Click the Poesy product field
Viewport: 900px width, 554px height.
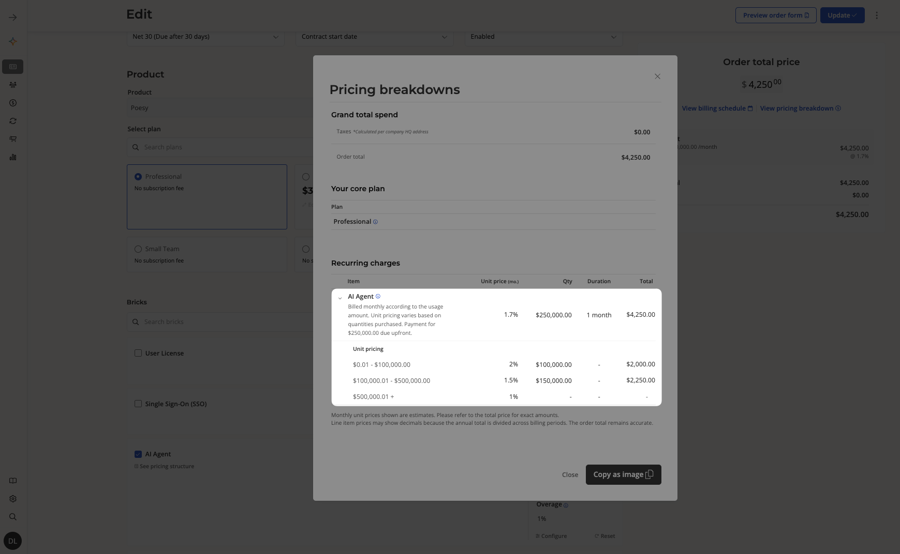point(220,108)
